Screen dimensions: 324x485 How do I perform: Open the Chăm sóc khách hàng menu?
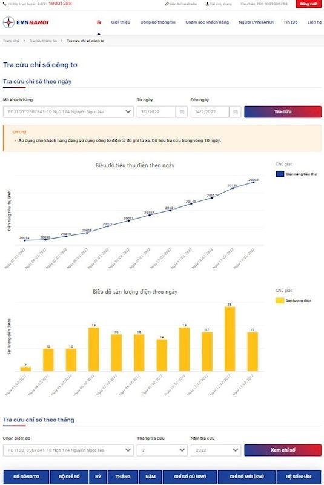(x=207, y=22)
